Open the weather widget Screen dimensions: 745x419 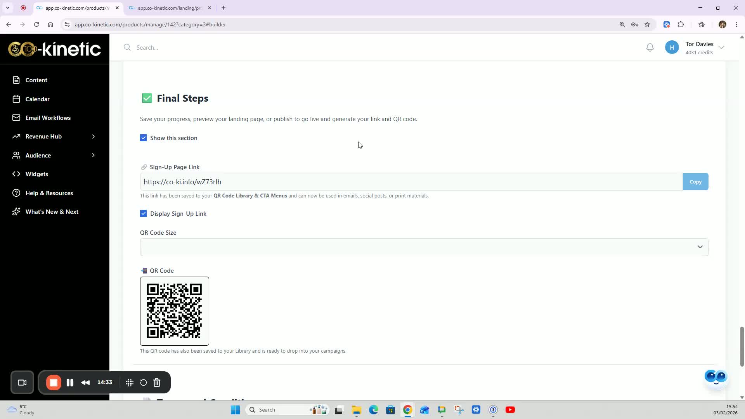(21, 410)
